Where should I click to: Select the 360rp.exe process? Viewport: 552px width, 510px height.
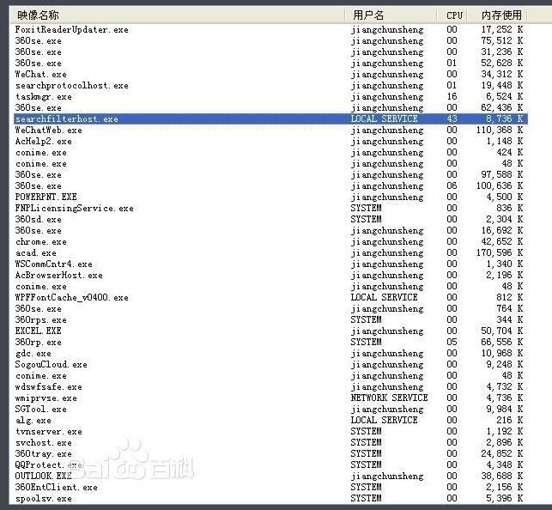click(270, 342)
